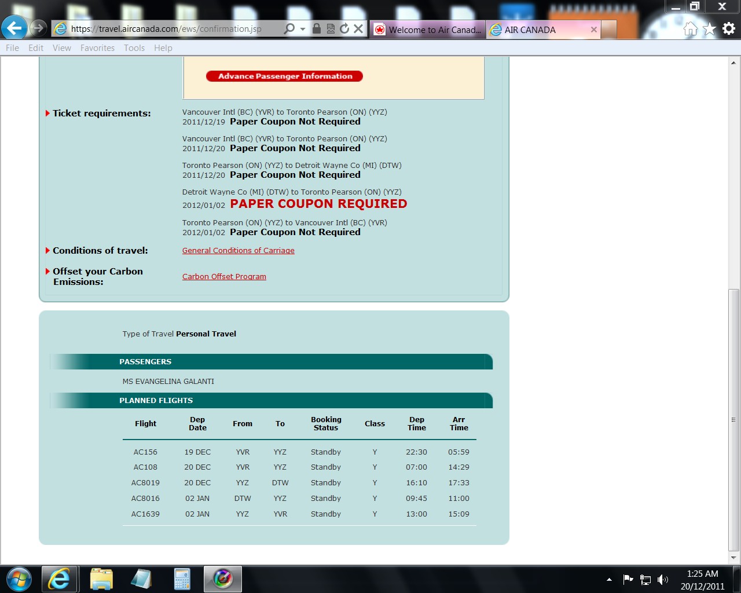The width and height of the screenshot is (741, 593).
Task: Open the File menu
Action: [x=12, y=48]
